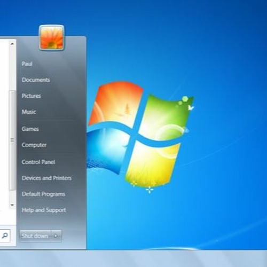Click the Shut down button
Viewport: 267px width, 267px height.
click(x=35, y=236)
